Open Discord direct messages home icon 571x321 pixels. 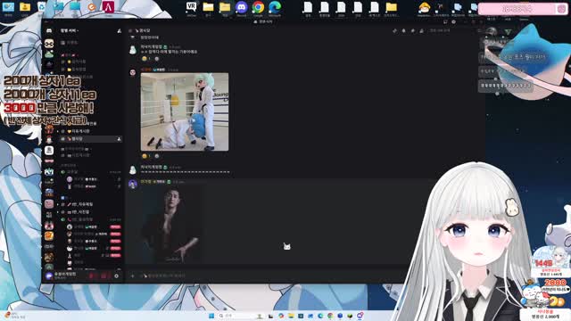(49, 31)
